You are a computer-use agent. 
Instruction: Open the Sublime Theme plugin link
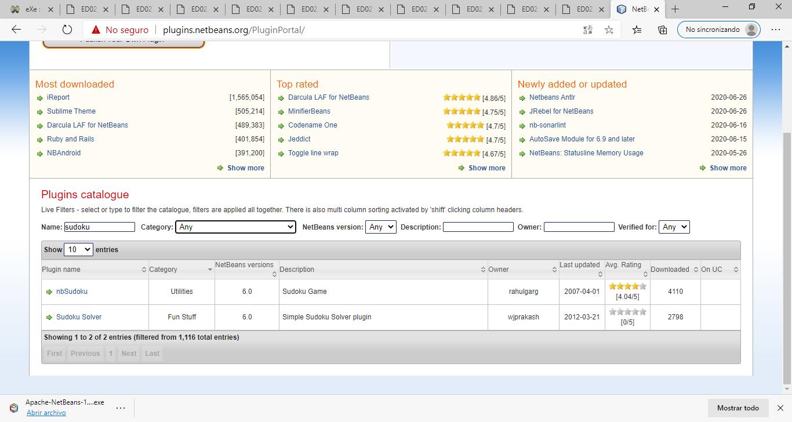coord(71,111)
